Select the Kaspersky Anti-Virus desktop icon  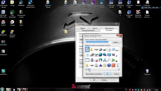point(138,14)
